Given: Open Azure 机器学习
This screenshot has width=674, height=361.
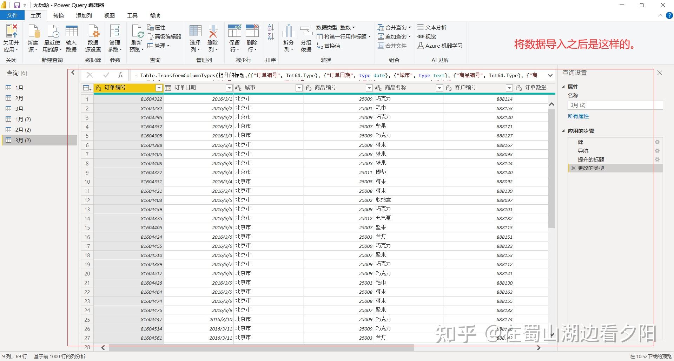Looking at the screenshot, I should pos(440,46).
